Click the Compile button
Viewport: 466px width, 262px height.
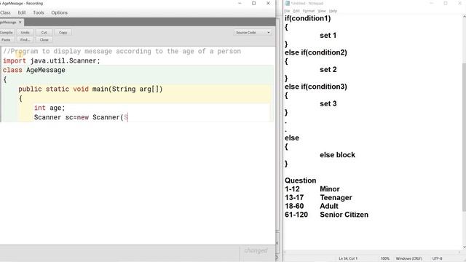(7, 32)
